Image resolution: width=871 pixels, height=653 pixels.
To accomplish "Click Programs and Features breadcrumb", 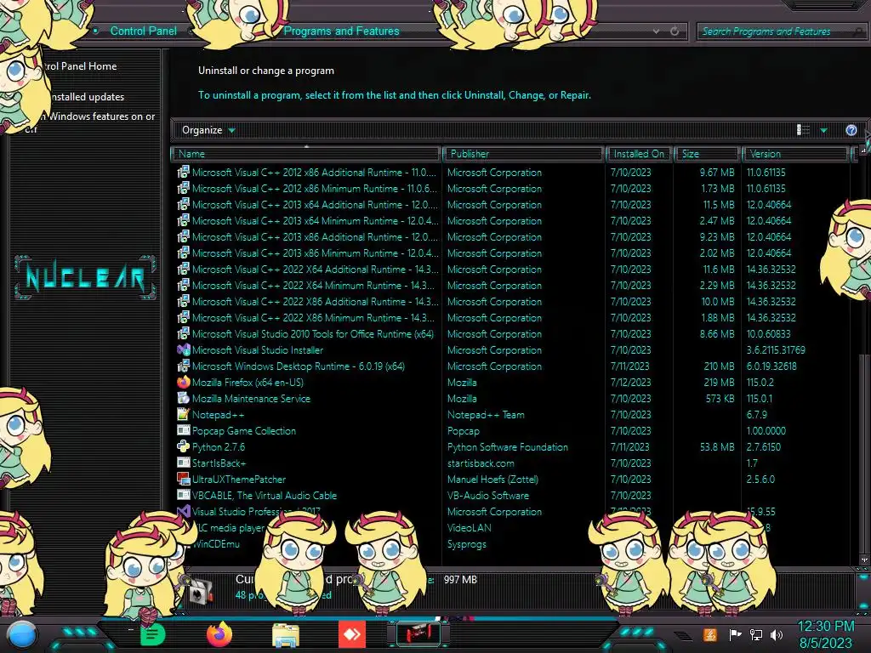I will pos(342,31).
